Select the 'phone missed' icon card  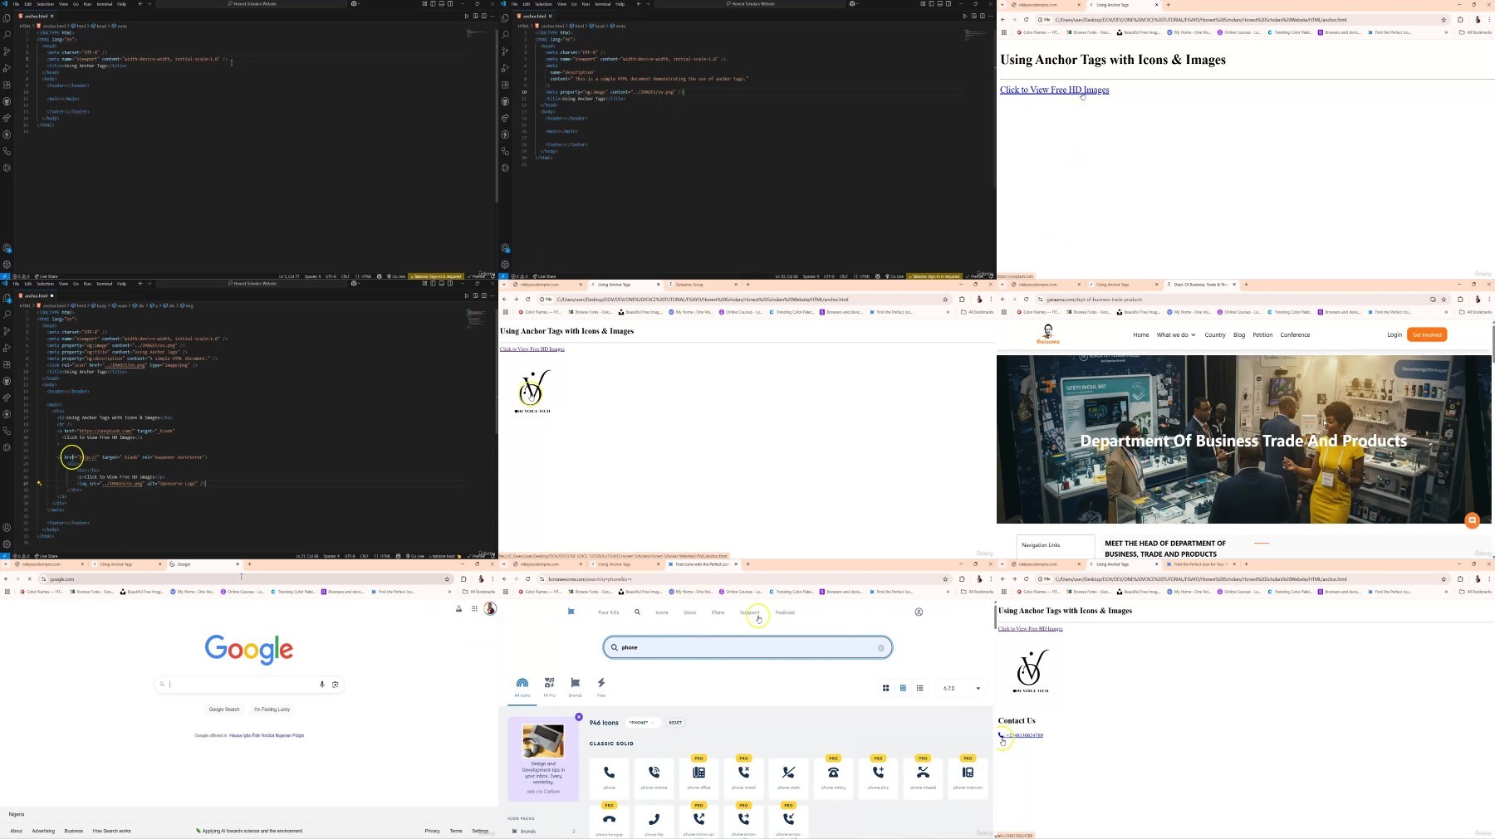pyautogui.click(x=923, y=778)
